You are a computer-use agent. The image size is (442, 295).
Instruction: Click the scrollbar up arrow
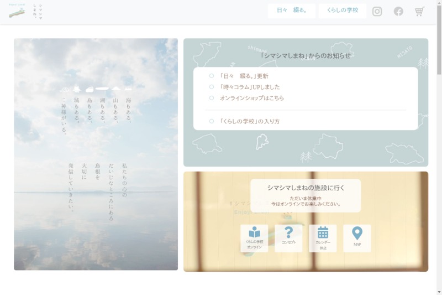(439, 3)
